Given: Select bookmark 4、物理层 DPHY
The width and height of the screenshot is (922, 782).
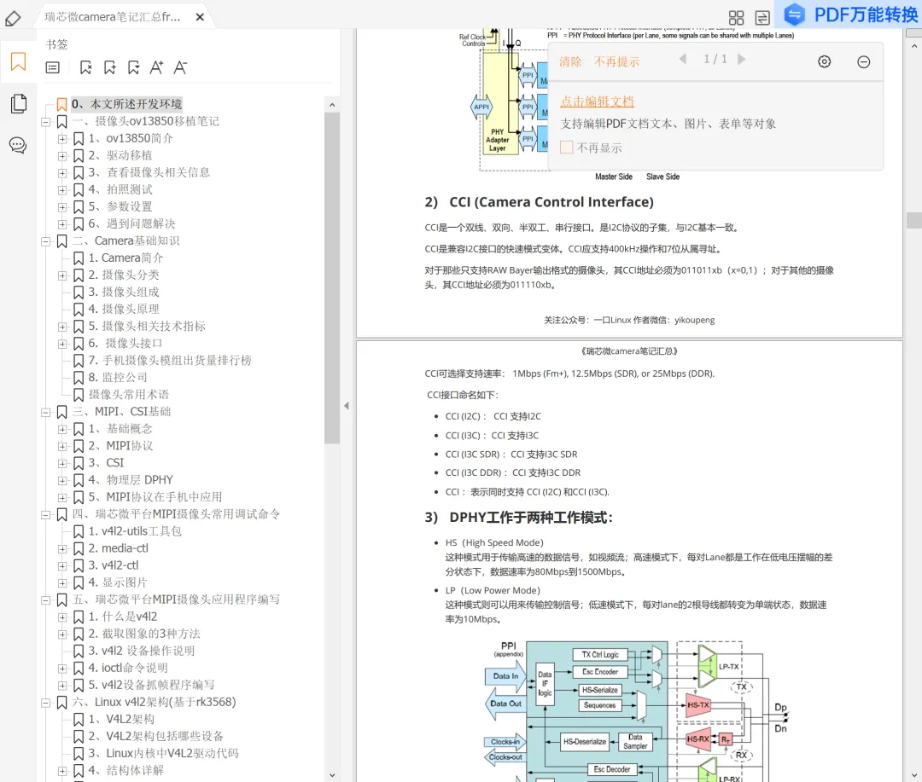Looking at the screenshot, I should click(131, 480).
